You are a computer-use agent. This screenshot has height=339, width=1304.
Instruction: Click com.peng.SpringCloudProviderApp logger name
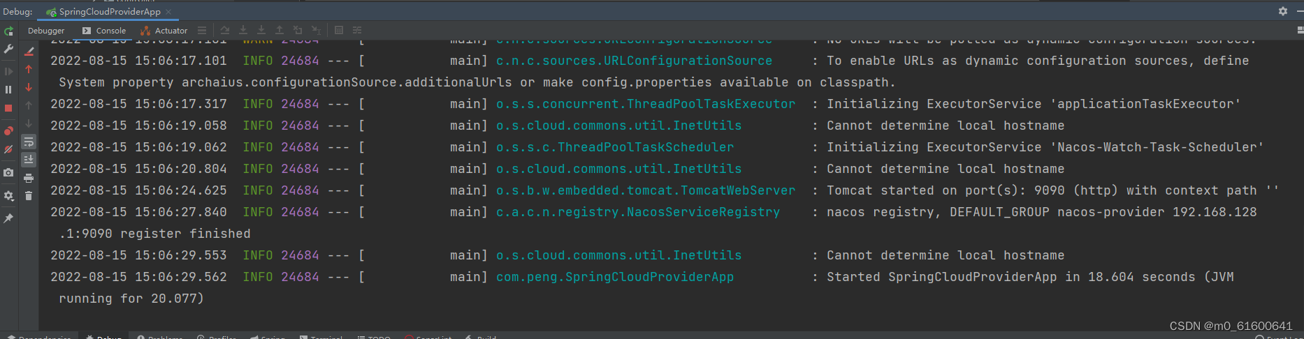coord(615,277)
